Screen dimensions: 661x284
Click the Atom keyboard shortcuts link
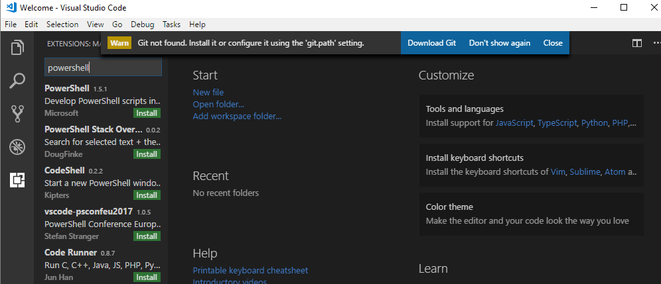(615, 172)
